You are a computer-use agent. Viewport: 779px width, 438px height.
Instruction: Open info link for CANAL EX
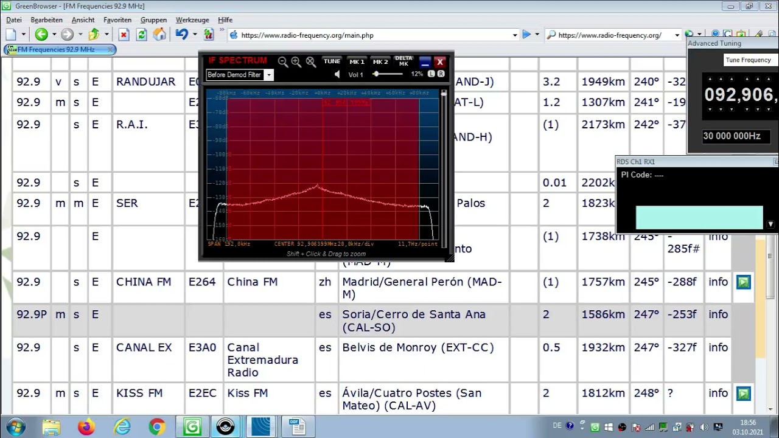(718, 347)
